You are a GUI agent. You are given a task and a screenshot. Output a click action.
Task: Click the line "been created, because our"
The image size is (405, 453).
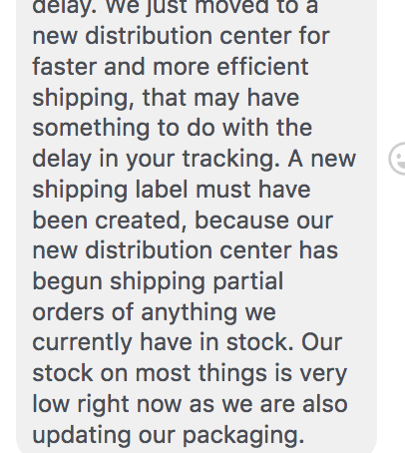coord(183,221)
